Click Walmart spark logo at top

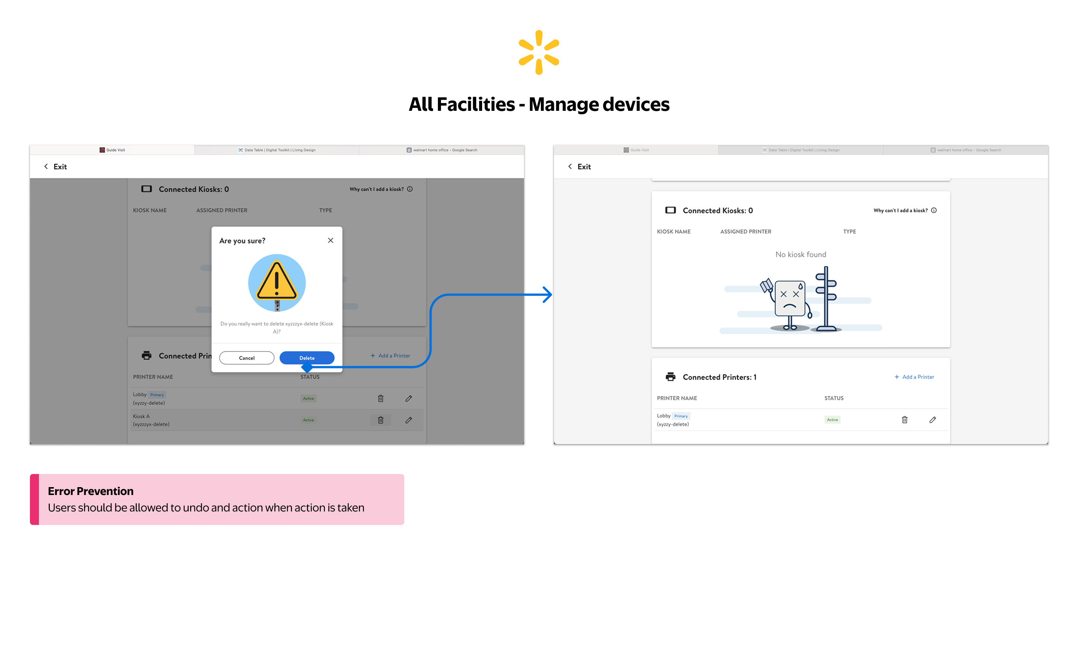point(539,52)
